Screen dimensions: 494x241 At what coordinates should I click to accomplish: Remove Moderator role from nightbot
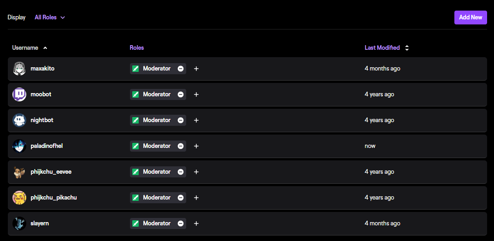coord(181,120)
